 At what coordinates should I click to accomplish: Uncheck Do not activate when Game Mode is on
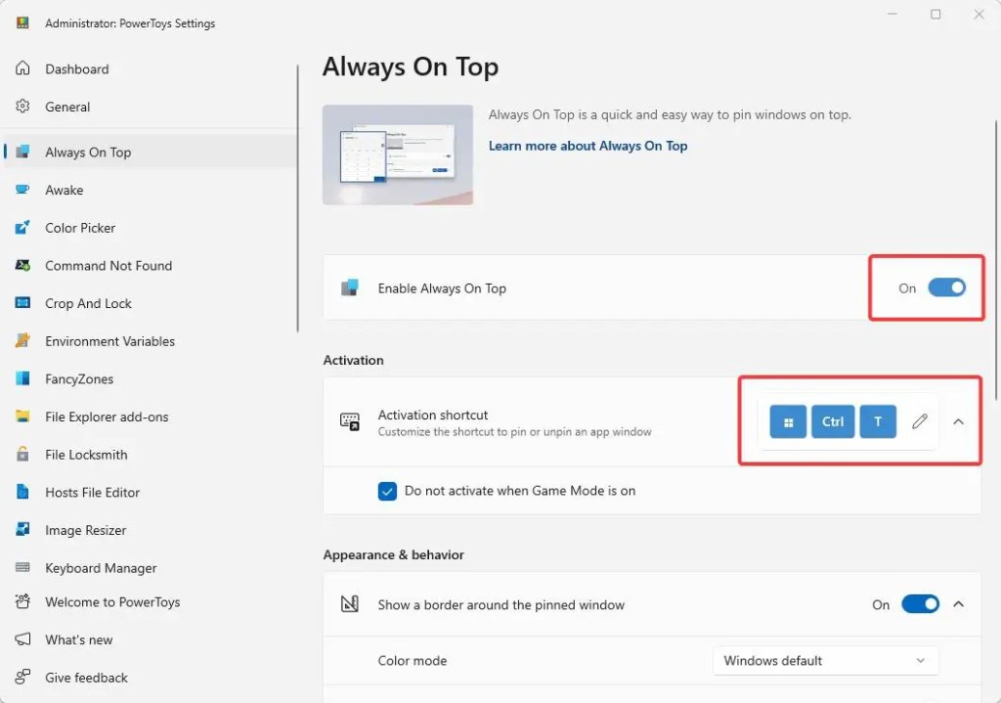coord(387,491)
